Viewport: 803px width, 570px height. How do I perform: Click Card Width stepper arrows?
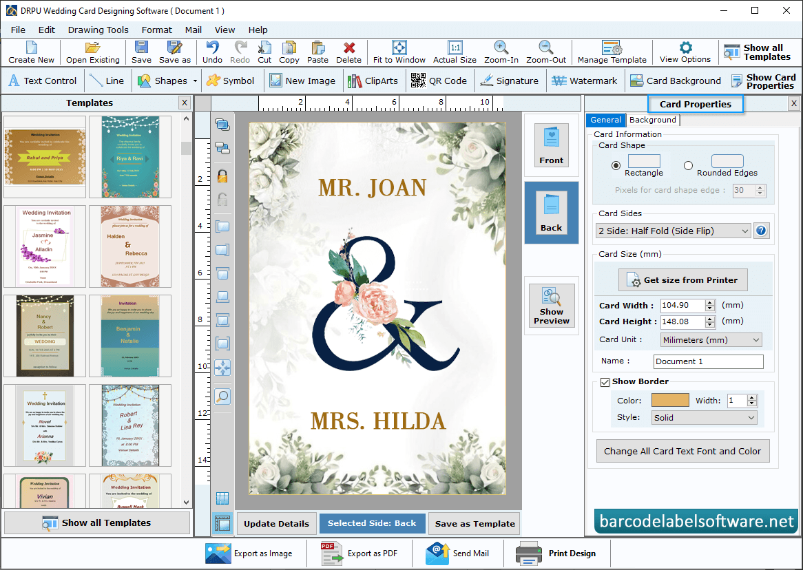pos(710,305)
